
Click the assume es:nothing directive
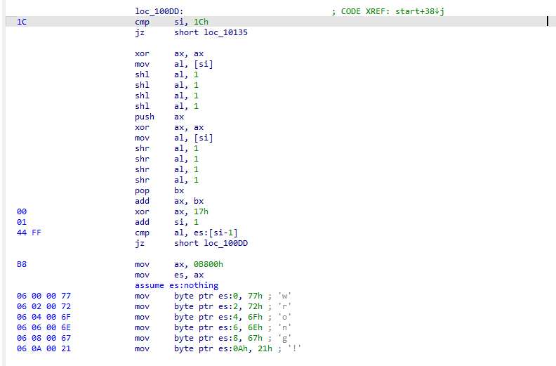coord(176,285)
